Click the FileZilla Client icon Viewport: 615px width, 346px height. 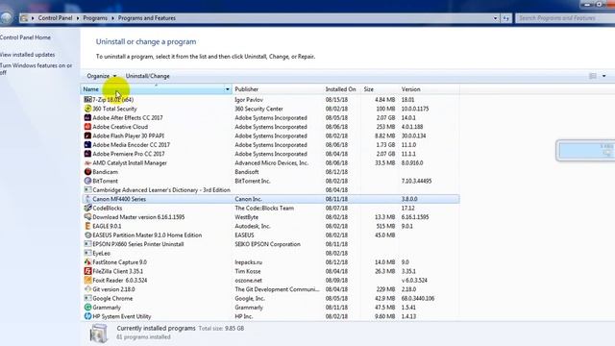coord(87,271)
